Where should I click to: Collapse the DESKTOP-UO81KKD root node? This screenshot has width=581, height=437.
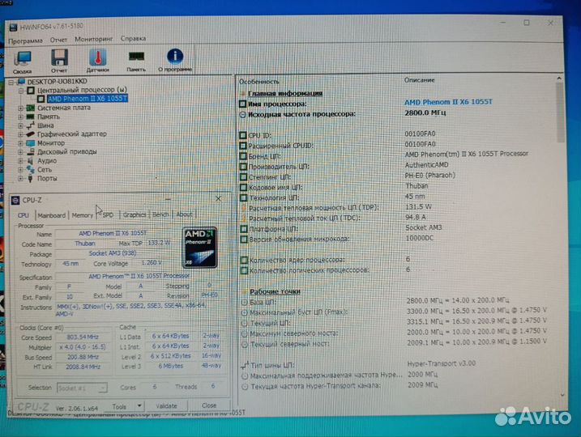pyautogui.click(x=11, y=82)
